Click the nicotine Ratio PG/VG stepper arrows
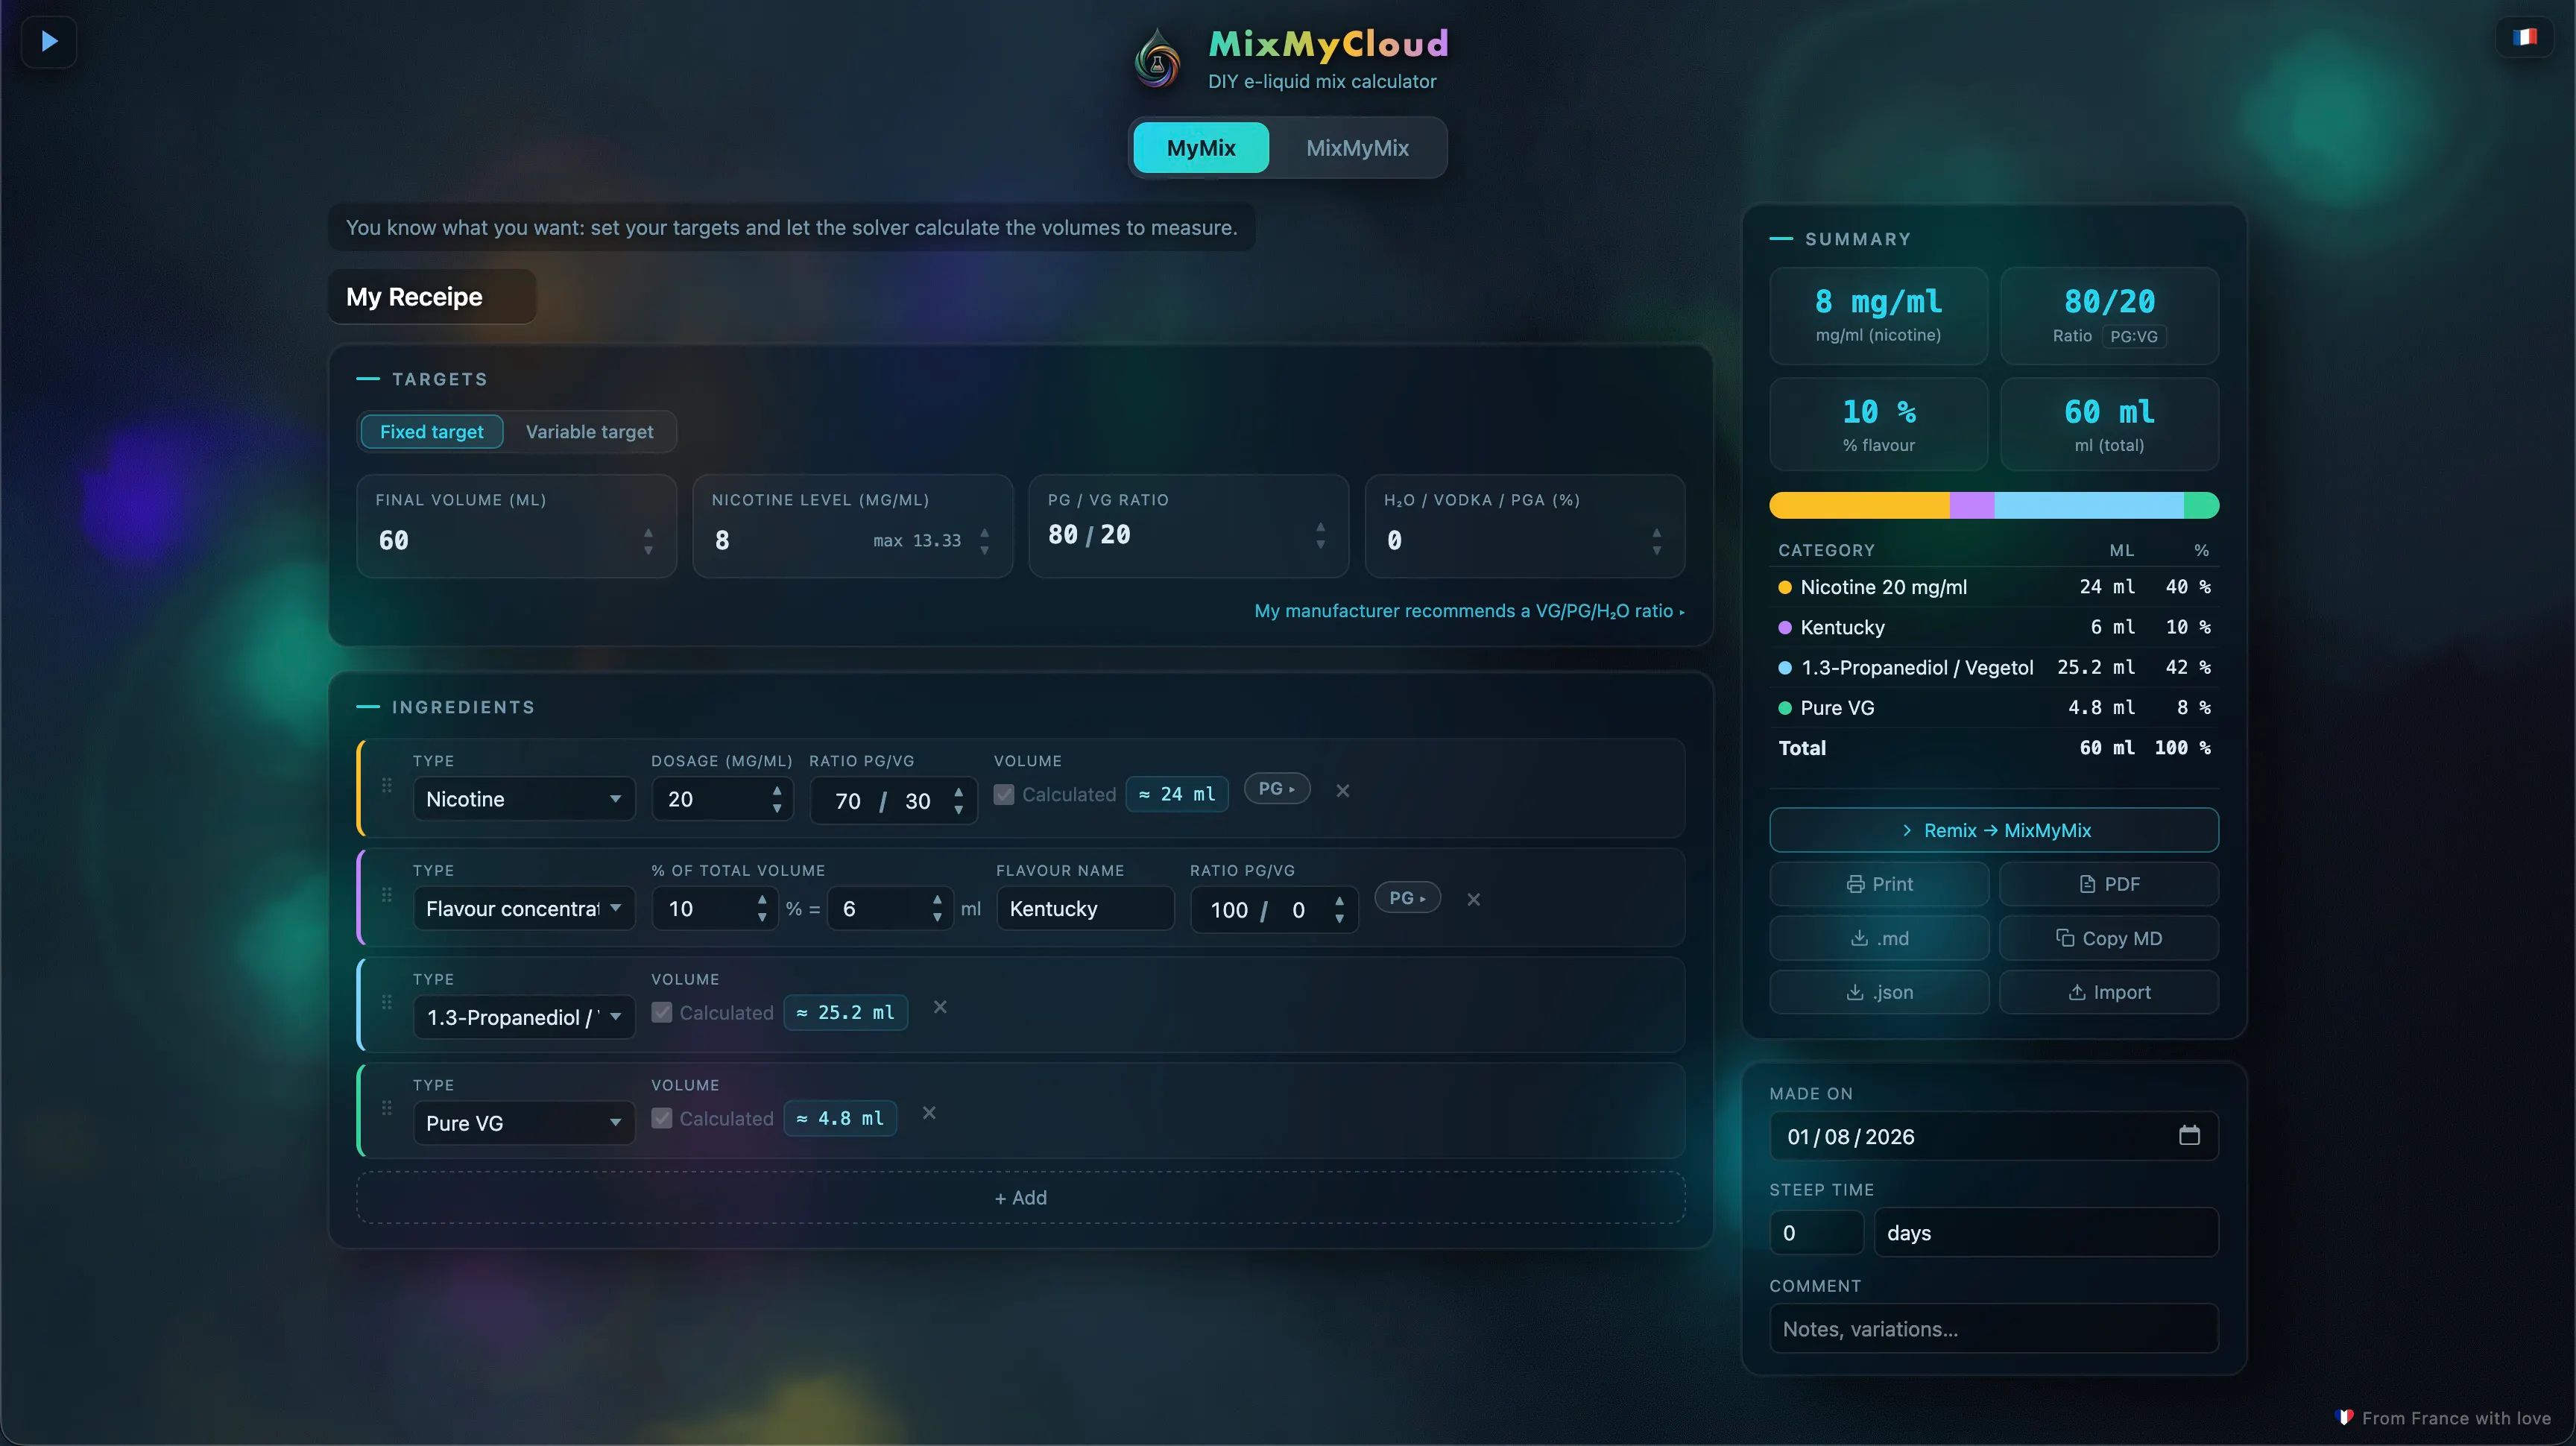This screenshot has height=1446, width=2576. point(959,800)
